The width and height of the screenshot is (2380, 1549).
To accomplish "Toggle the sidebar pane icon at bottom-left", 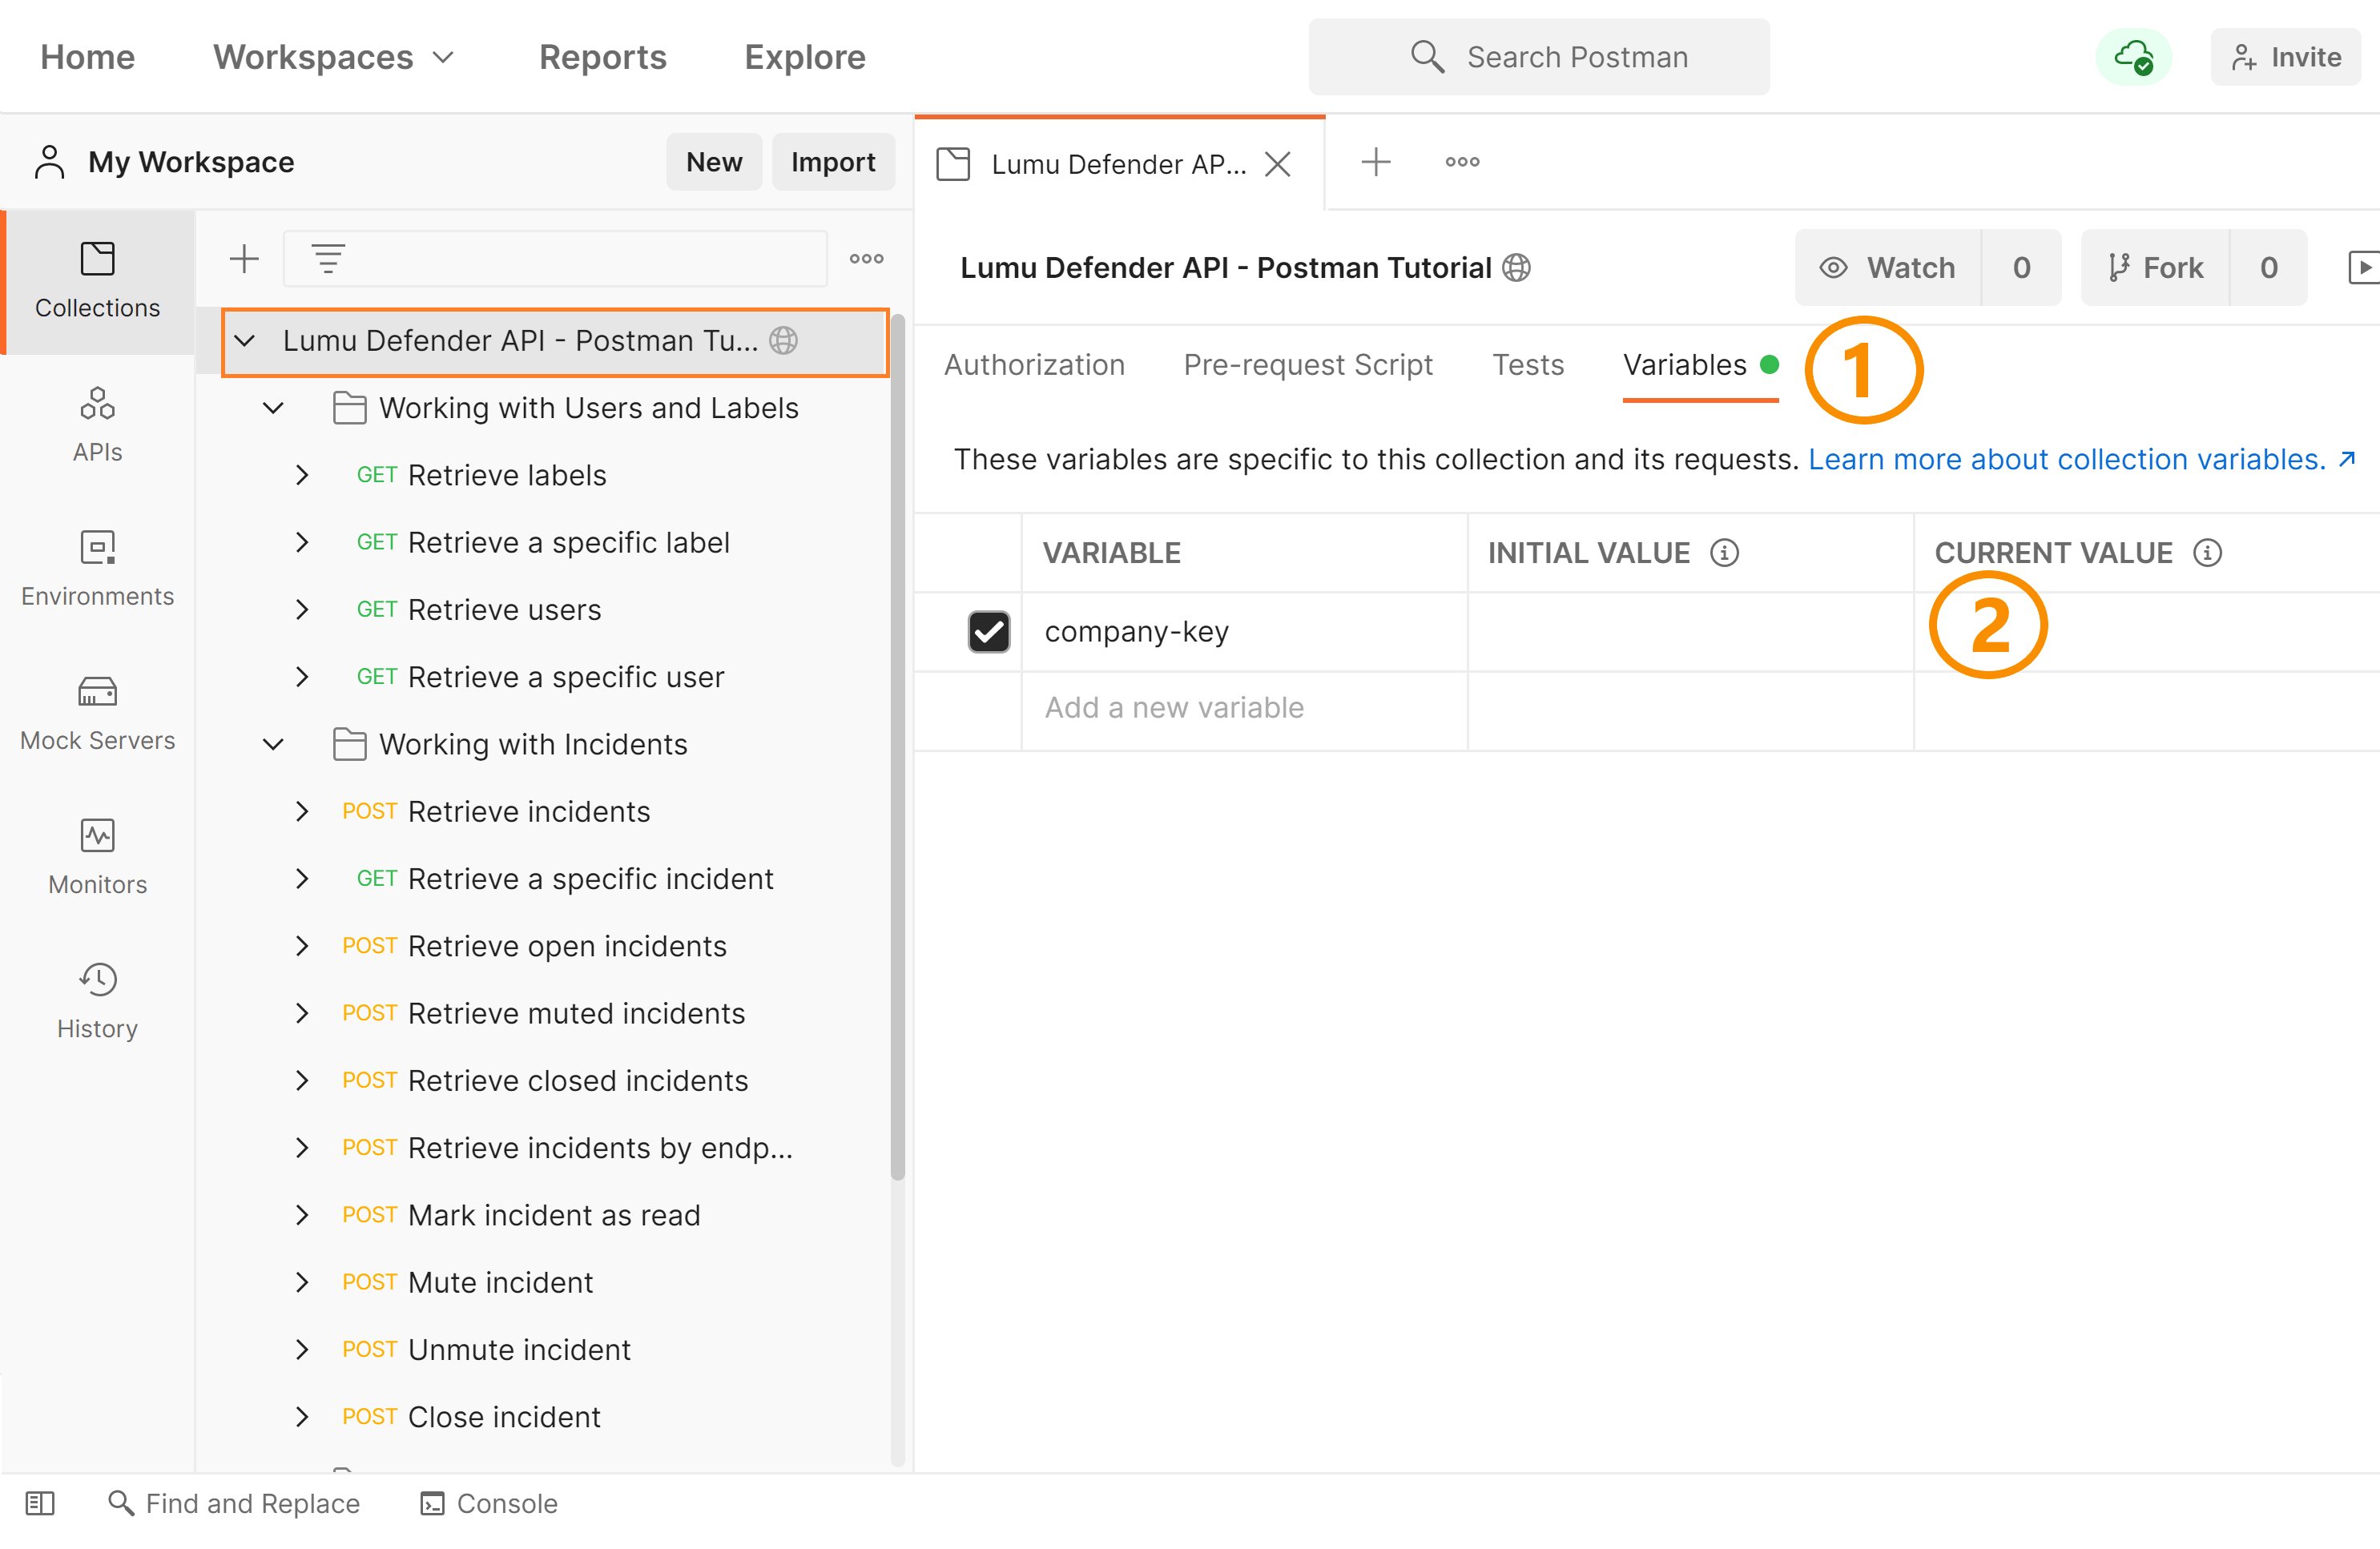I will pyautogui.click(x=40, y=1503).
